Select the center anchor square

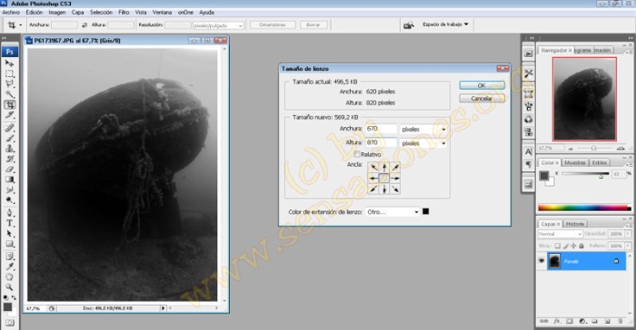click(384, 178)
